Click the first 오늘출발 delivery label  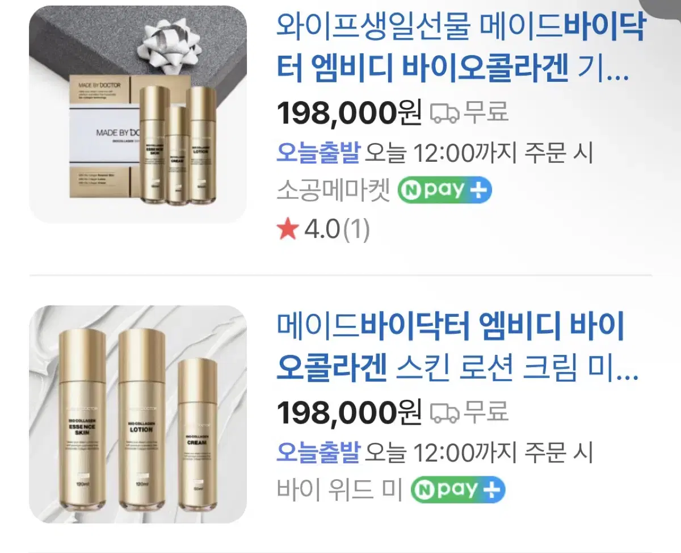(x=318, y=153)
